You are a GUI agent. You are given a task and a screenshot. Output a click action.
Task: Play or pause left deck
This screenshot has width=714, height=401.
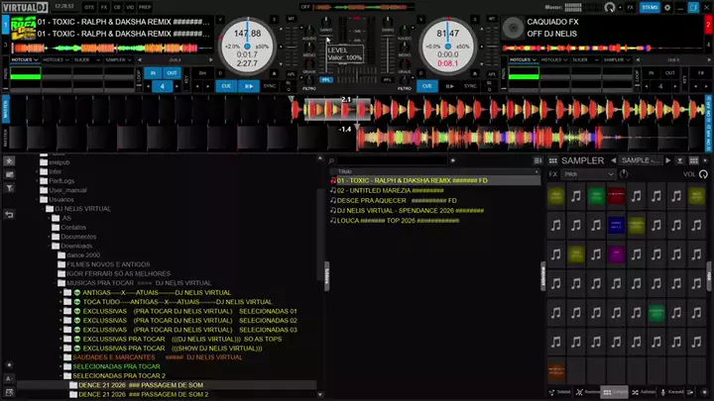249,86
